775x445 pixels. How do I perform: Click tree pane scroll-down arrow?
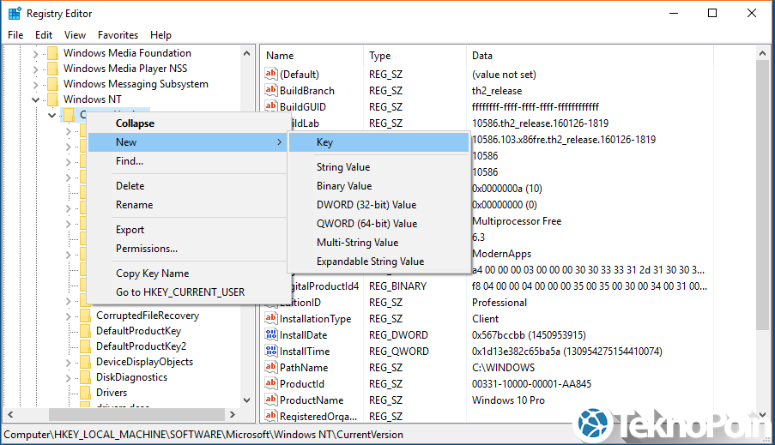(246, 400)
